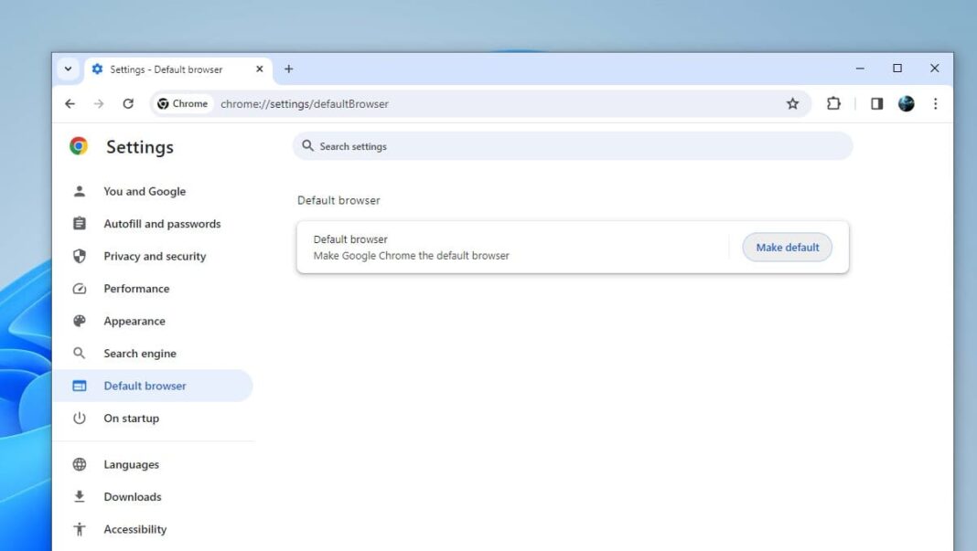Reload the page
This screenshot has width=977, height=551.
tap(128, 103)
